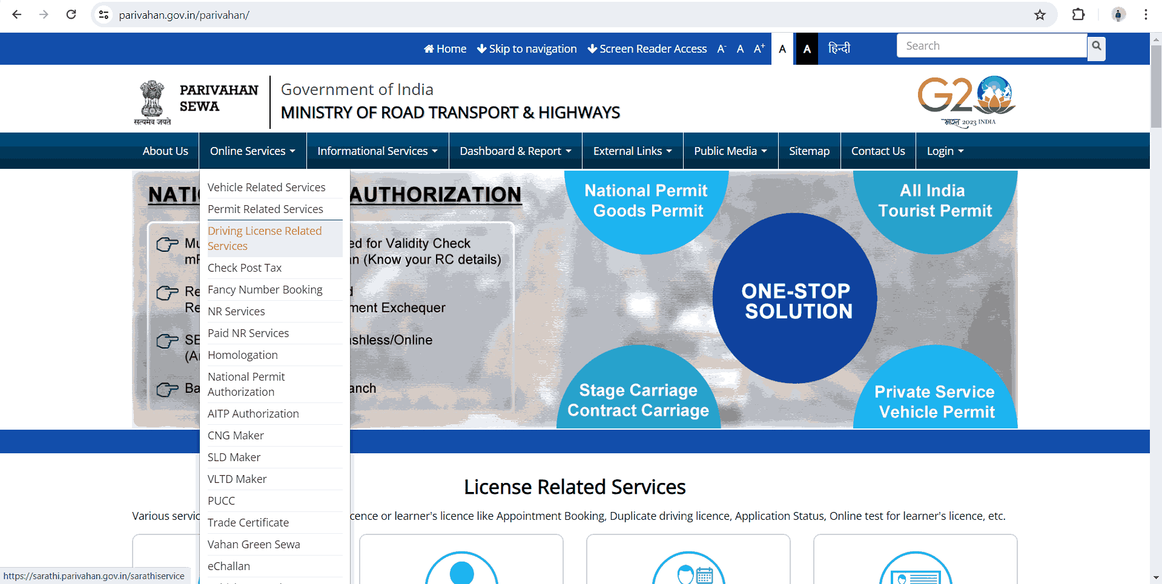Select Driving License Related Services

pyautogui.click(x=275, y=238)
